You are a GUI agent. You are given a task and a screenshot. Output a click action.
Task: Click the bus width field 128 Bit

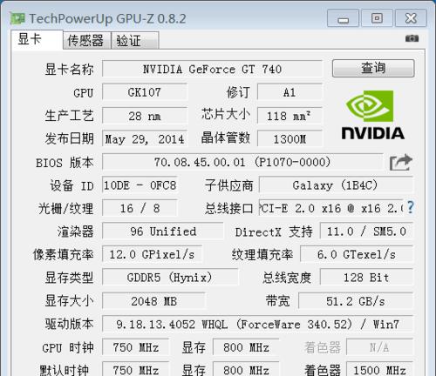(366, 278)
